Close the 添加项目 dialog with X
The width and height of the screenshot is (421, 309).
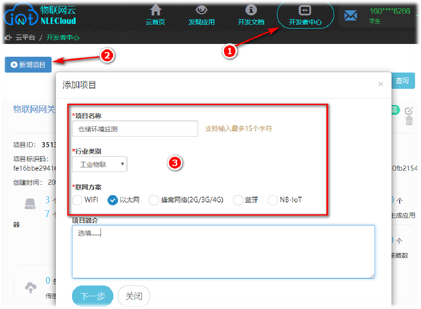point(381,84)
